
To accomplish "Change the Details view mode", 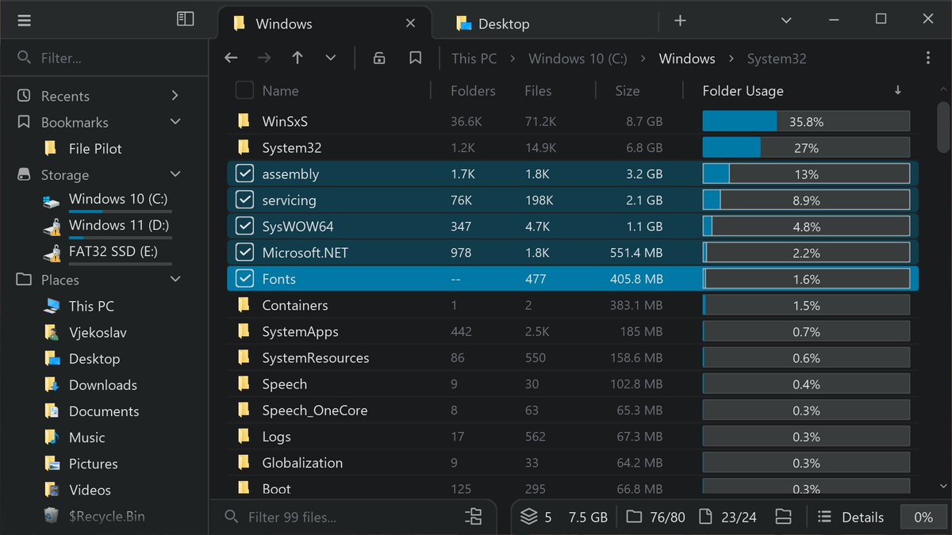I will (x=850, y=517).
